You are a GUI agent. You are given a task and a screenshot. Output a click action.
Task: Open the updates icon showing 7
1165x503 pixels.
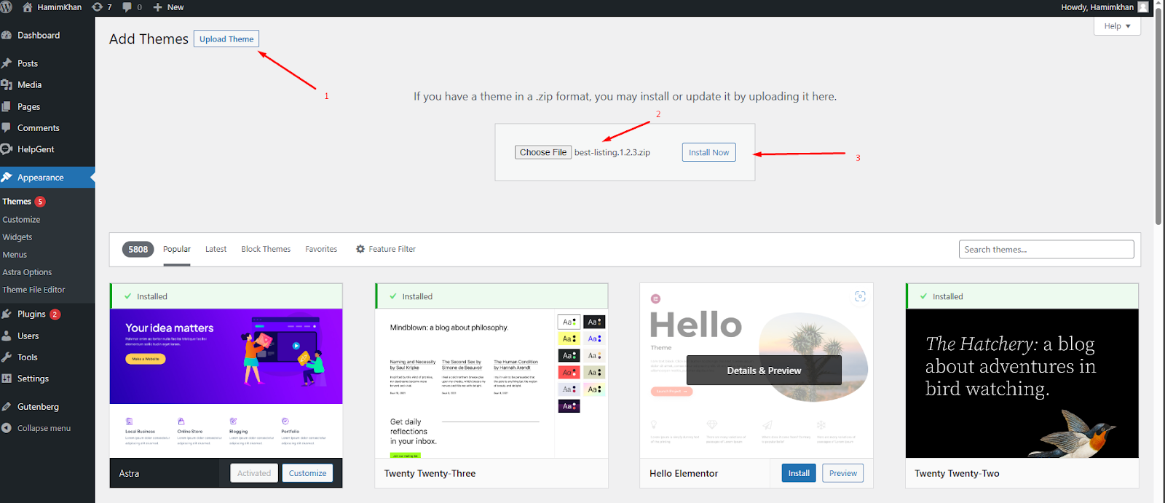(98, 7)
